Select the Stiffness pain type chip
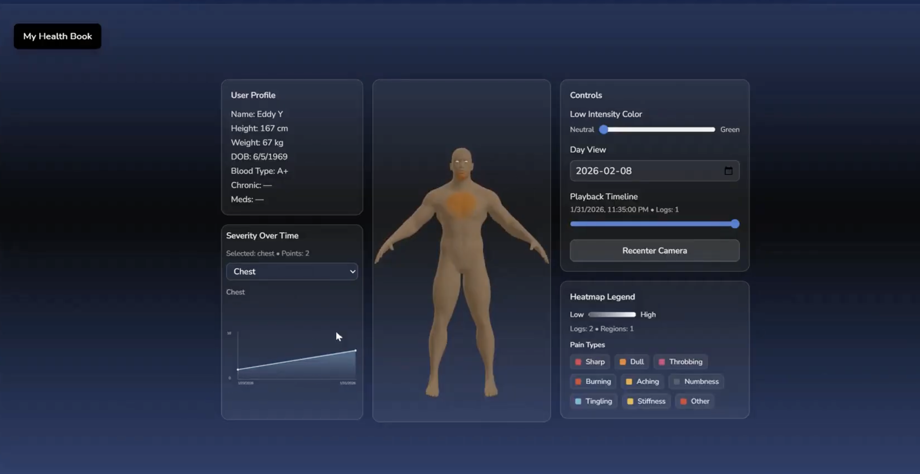920x474 pixels. click(x=647, y=401)
